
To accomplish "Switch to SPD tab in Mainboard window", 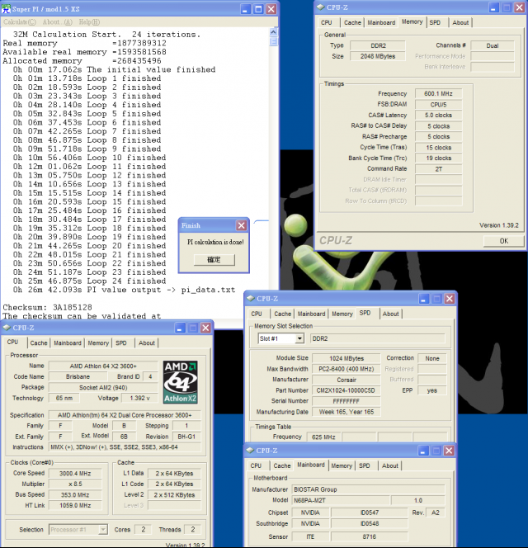I will [365, 465].
